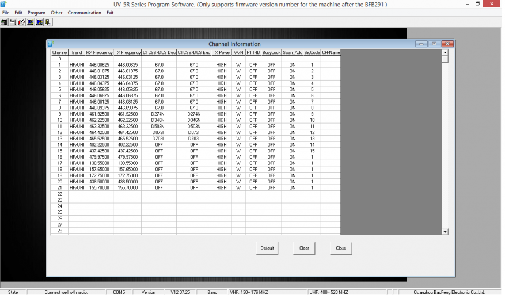Click the Scan_Add column header
Image resolution: width=505 pixels, height=295 pixels.
coord(293,52)
